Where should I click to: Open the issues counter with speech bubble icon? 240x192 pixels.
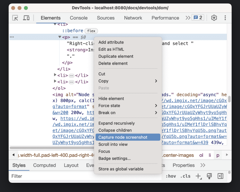(197, 17)
